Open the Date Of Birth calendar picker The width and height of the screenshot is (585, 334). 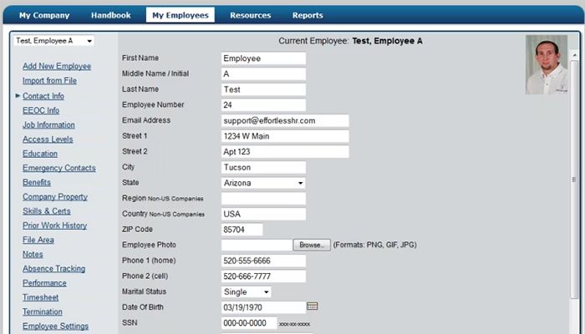pos(313,306)
